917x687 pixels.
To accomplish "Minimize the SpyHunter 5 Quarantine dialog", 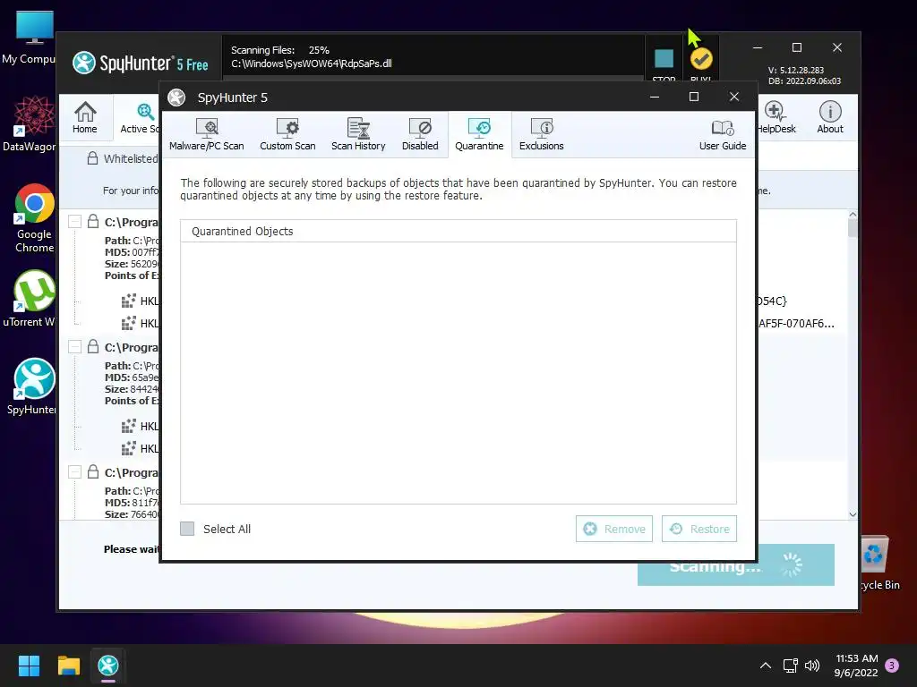I will [x=655, y=97].
